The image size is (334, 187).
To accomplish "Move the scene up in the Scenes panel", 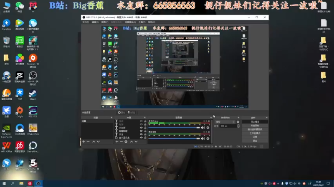I will [x=94, y=142].
